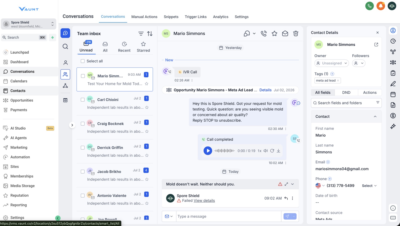The width and height of the screenshot is (400, 226).
Task: Click the search conversations magnifier icon
Action: [65, 46]
